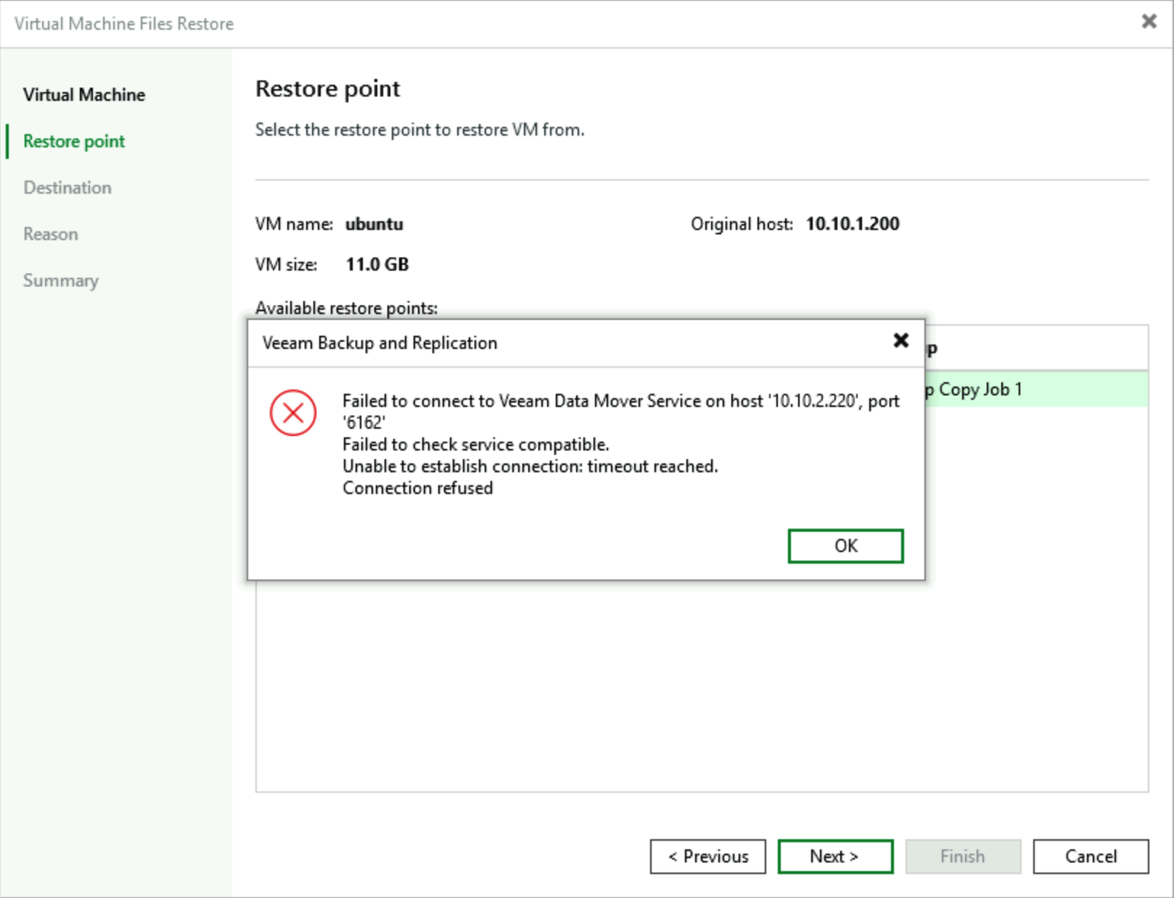Click the greyed-out Finish button

pos(962,857)
